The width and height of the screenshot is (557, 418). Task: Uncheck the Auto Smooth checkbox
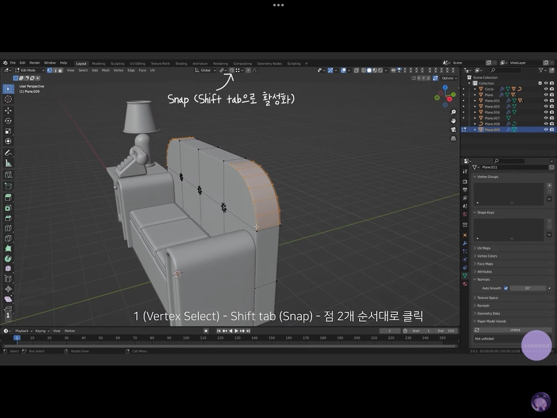(x=506, y=288)
